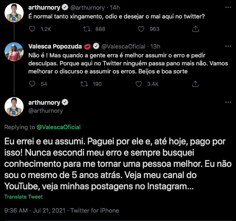The width and height of the screenshot is (236, 221).
Task: Click Translate Tweet link
Action: click(23, 197)
